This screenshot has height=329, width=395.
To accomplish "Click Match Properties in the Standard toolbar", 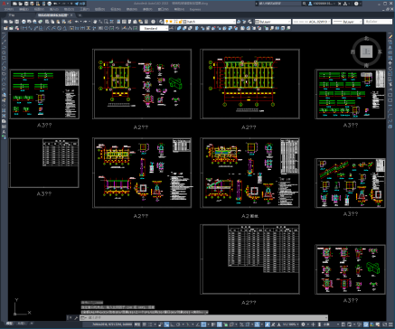I will coord(64,22).
